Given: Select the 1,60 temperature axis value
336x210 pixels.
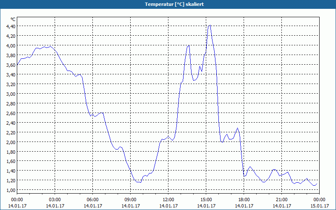Looking at the screenshot, I should 11,161.
